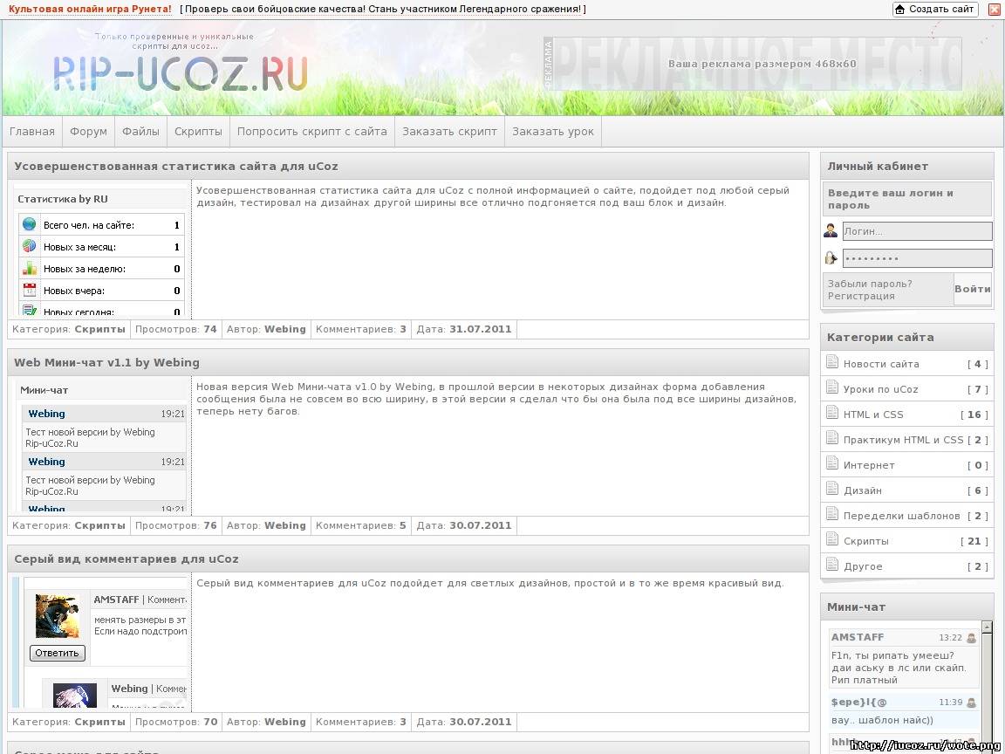Click the first Webing 19:21 name in the Мини-чат preview

pos(46,414)
